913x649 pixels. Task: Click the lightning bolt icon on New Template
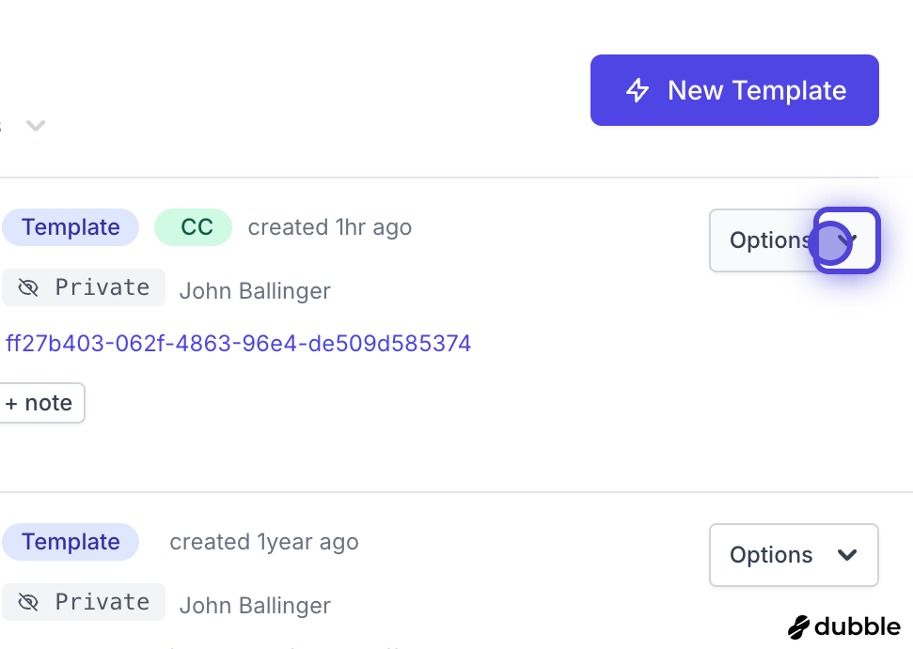tap(638, 90)
